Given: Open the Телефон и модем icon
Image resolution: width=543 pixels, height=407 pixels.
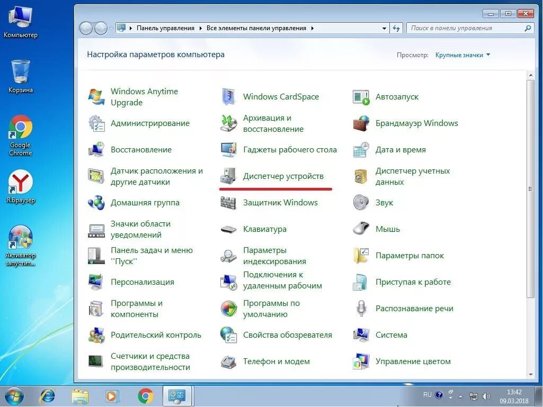Looking at the screenshot, I should [x=228, y=361].
